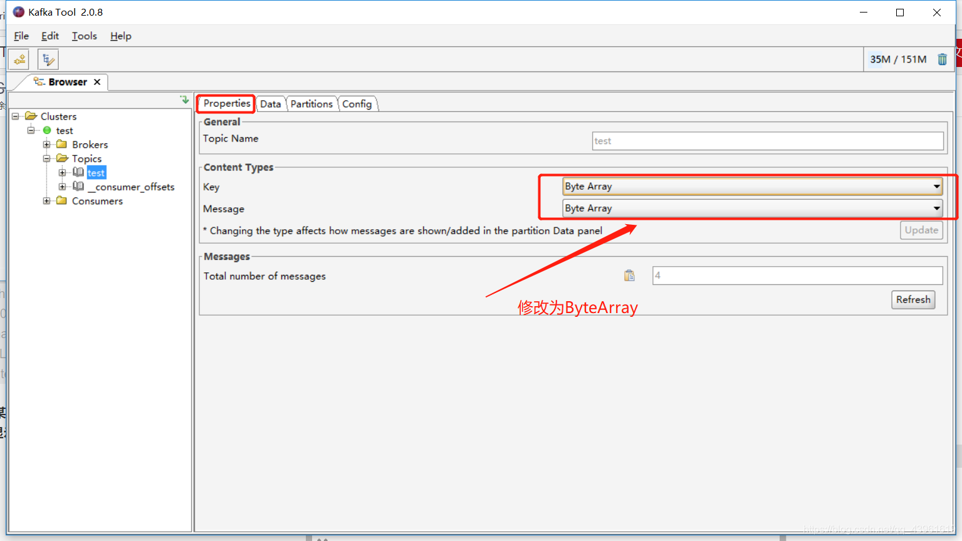Image resolution: width=962 pixels, height=541 pixels.
Task: Click the Browser tab tree icon
Action: point(39,81)
